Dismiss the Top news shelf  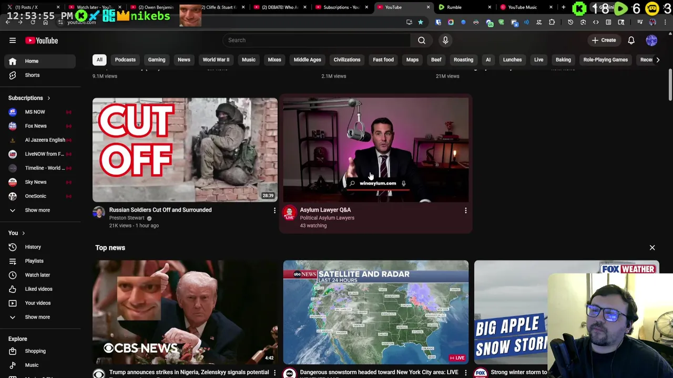coord(652,247)
